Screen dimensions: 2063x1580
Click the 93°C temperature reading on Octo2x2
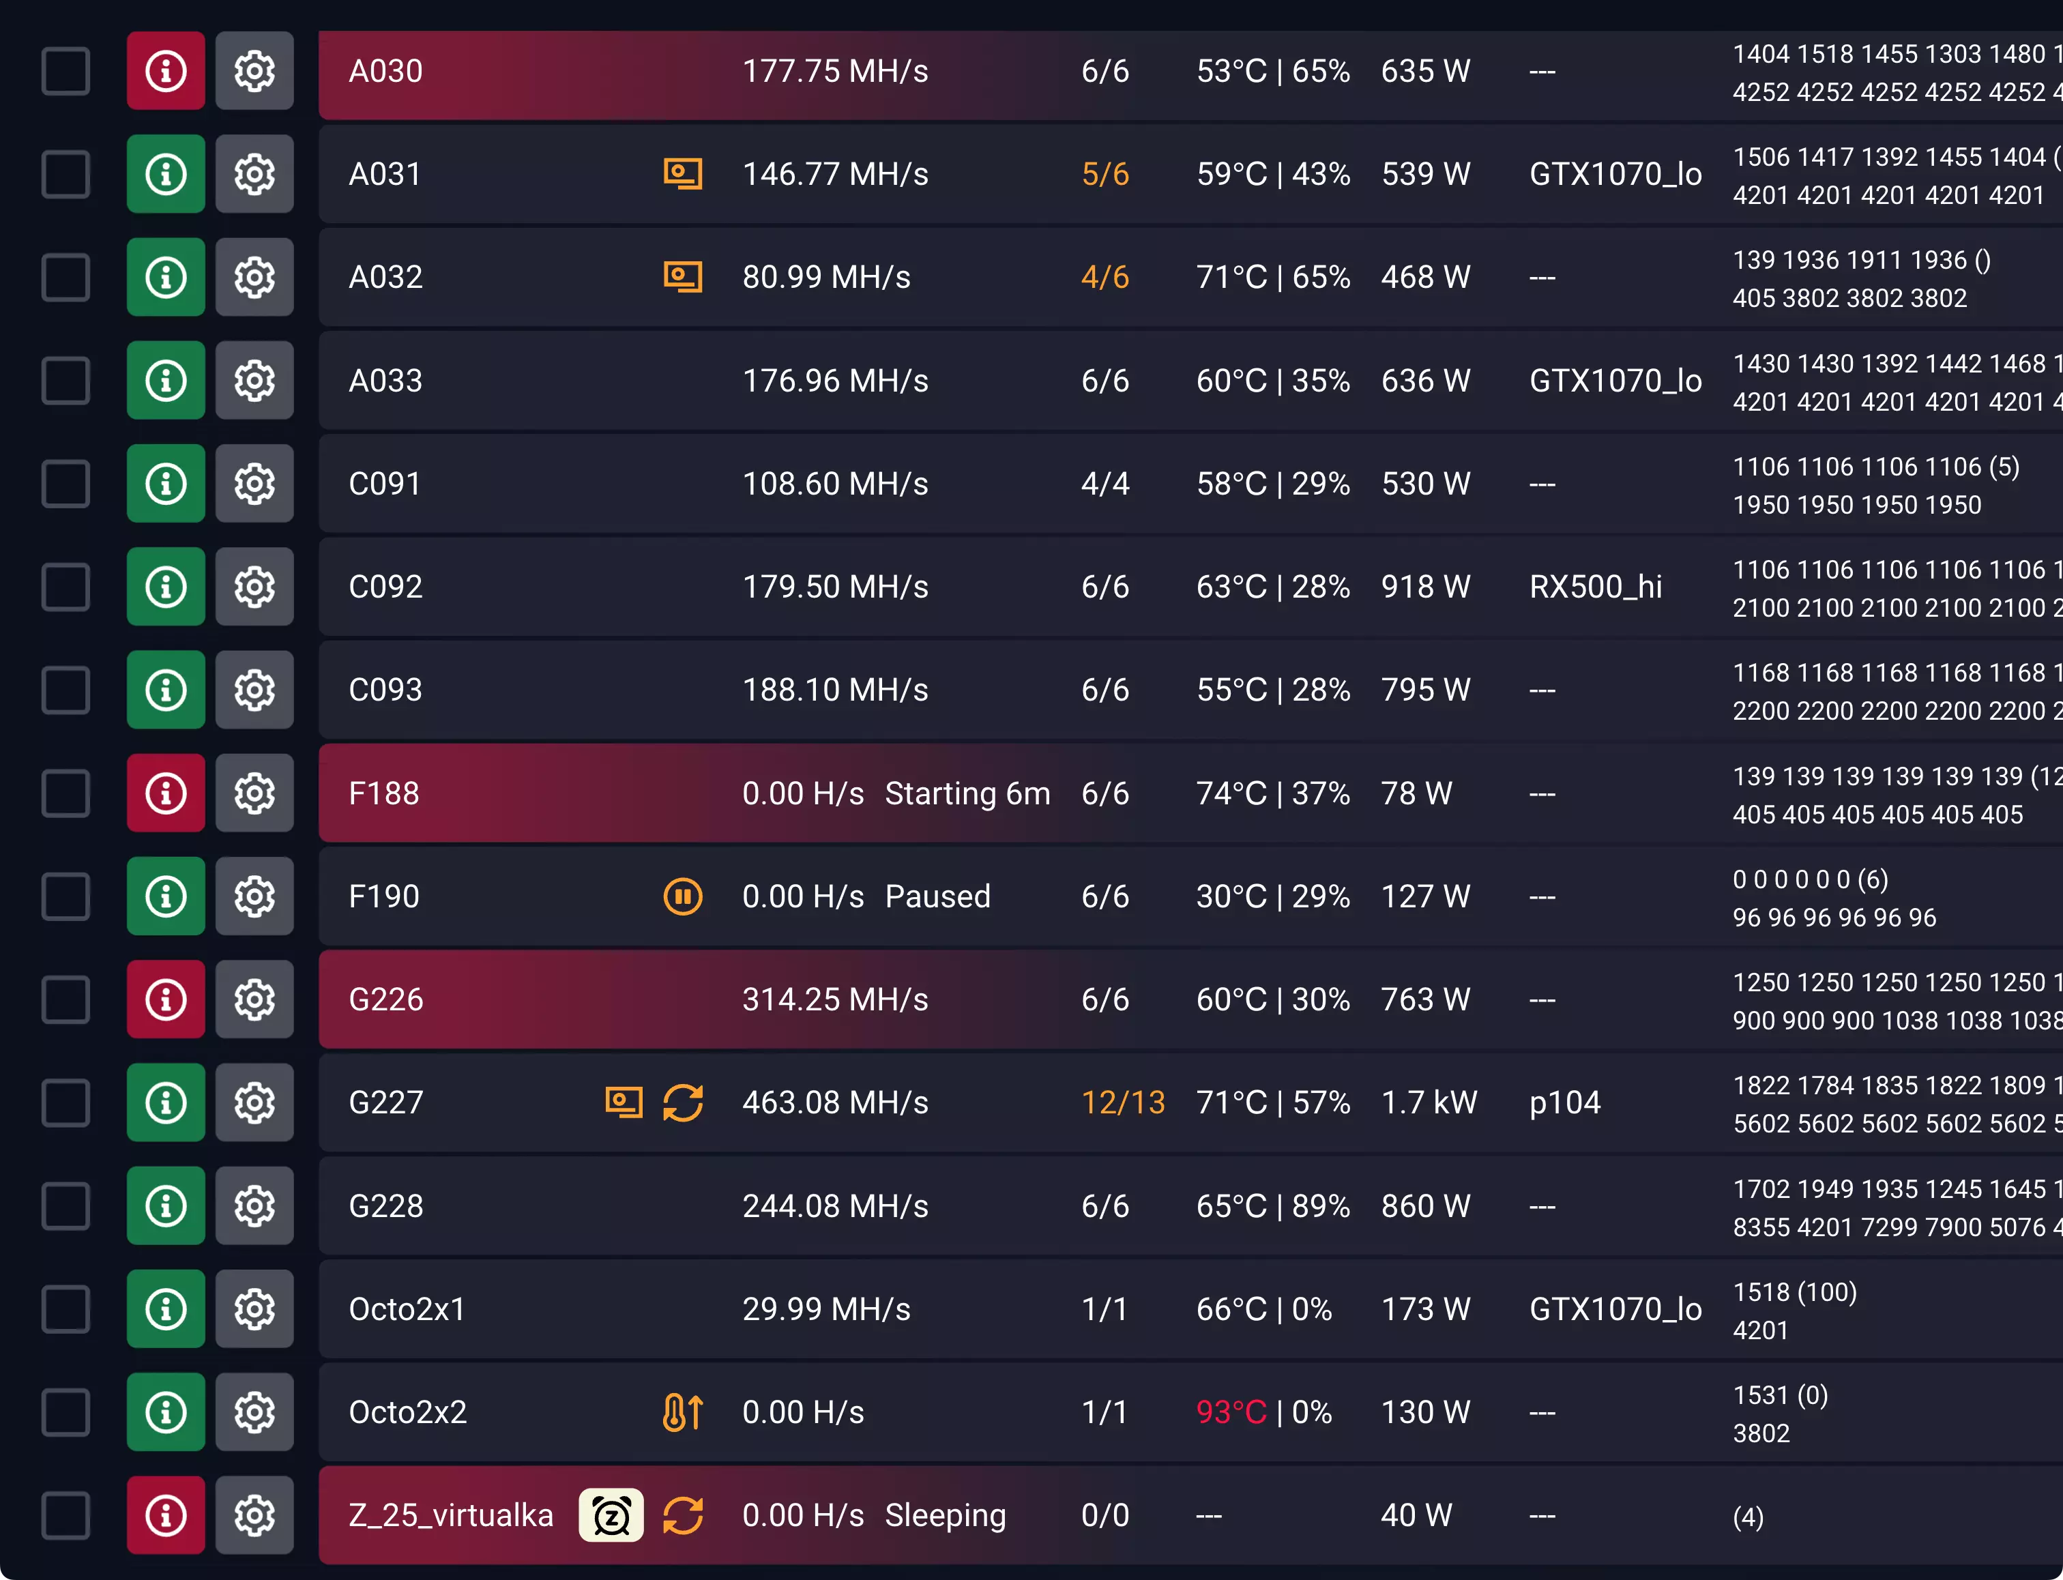coord(1231,1411)
